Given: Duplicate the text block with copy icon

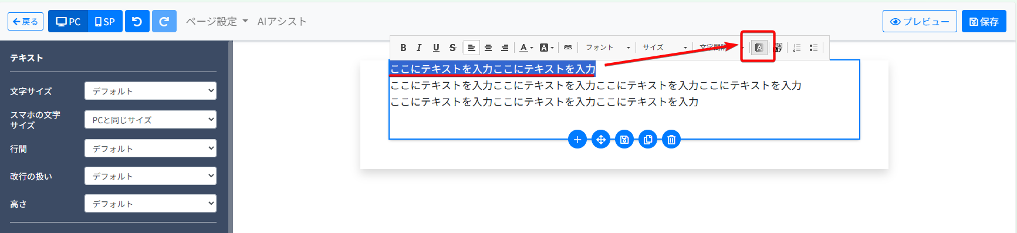Looking at the screenshot, I should coord(648,140).
